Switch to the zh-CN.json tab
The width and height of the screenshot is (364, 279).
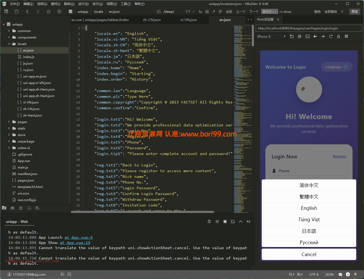tap(152, 20)
